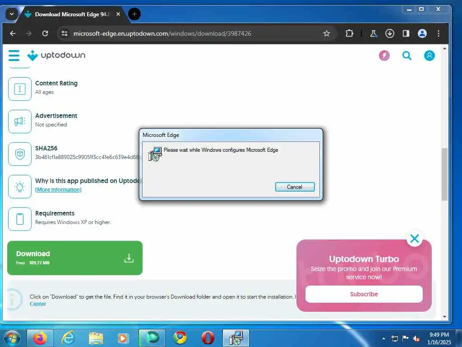Open the tab search dropdown arrow
462x347 pixels.
(11, 14)
